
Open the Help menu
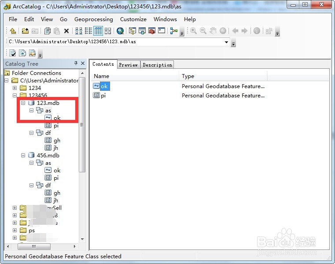point(190,19)
